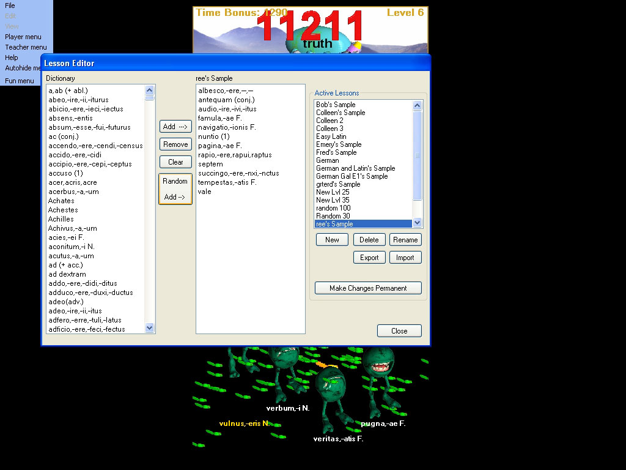Viewport: 626px width, 470px height.
Task: Select Easy Latin in Active Lessons
Action: (x=332, y=136)
